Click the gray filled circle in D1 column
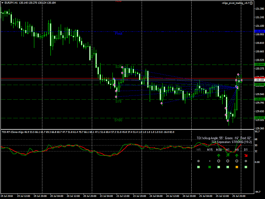Viewport: 265px width, 199px height. point(246,161)
